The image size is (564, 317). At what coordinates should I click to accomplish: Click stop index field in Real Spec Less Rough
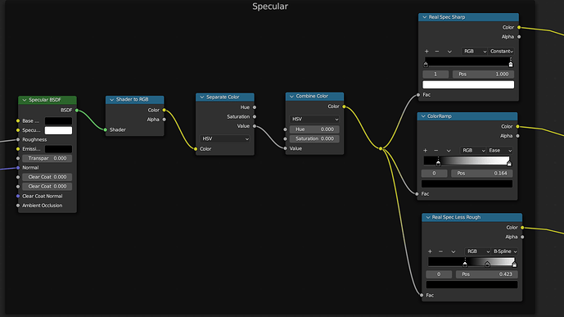click(439, 274)
